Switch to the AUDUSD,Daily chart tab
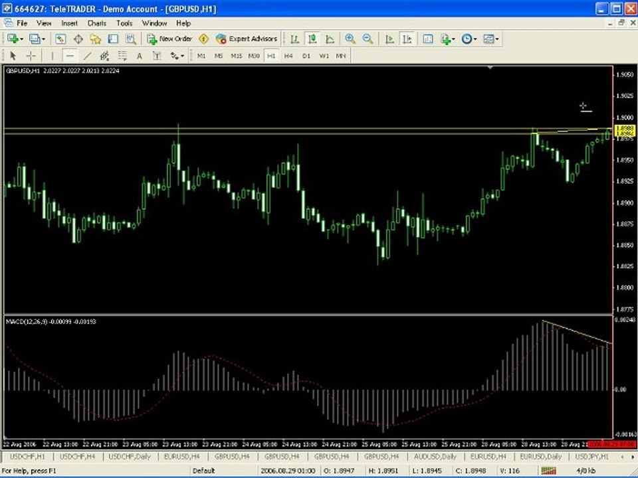This screenshot has height=478, width=638. 435,457
